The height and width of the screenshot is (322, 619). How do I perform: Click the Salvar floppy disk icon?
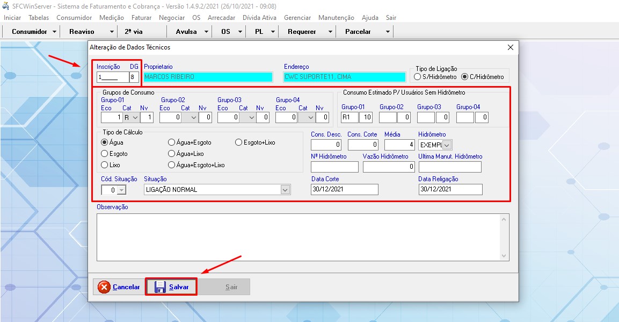click(x=160, y=287)
